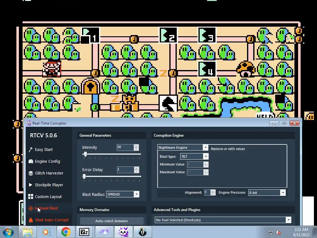Maximize the Real-Time Corruptor window
This screenshot has height=238, width=317.
(x=284, y=123)
